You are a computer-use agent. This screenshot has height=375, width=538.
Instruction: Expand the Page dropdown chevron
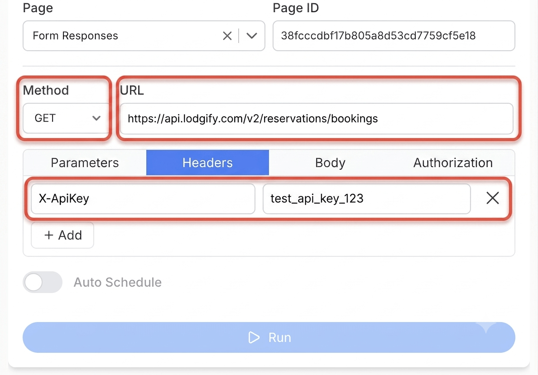tap(252, 36)
